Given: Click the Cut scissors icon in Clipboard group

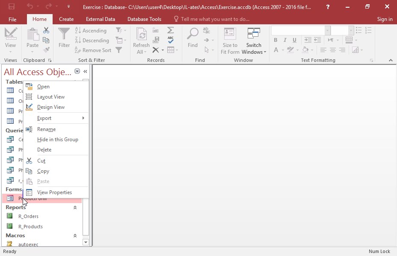Looking at the screenshot, I should point(46,31).
